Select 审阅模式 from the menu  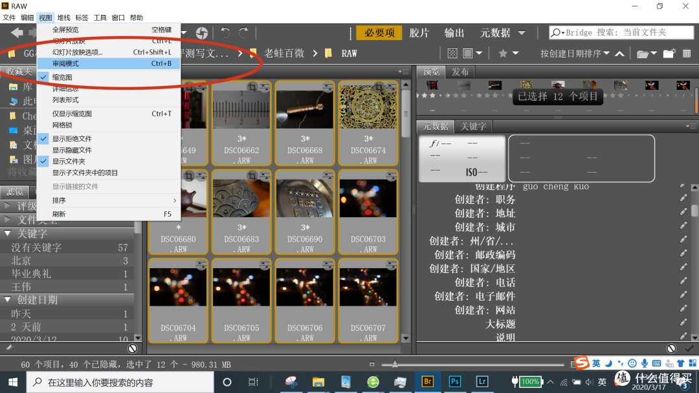[x=109, y=63]
